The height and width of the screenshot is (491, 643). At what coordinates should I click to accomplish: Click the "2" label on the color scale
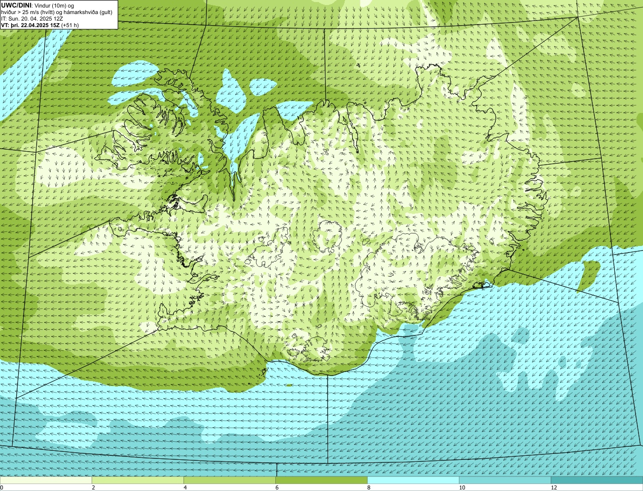click(x=93, y=487)
